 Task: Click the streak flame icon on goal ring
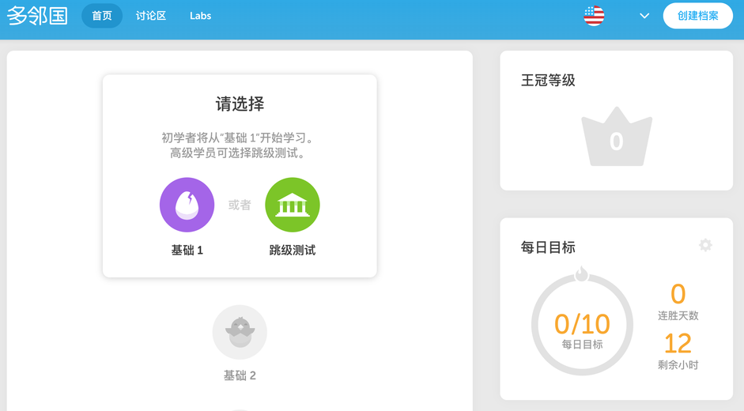[x=582, y=273]
